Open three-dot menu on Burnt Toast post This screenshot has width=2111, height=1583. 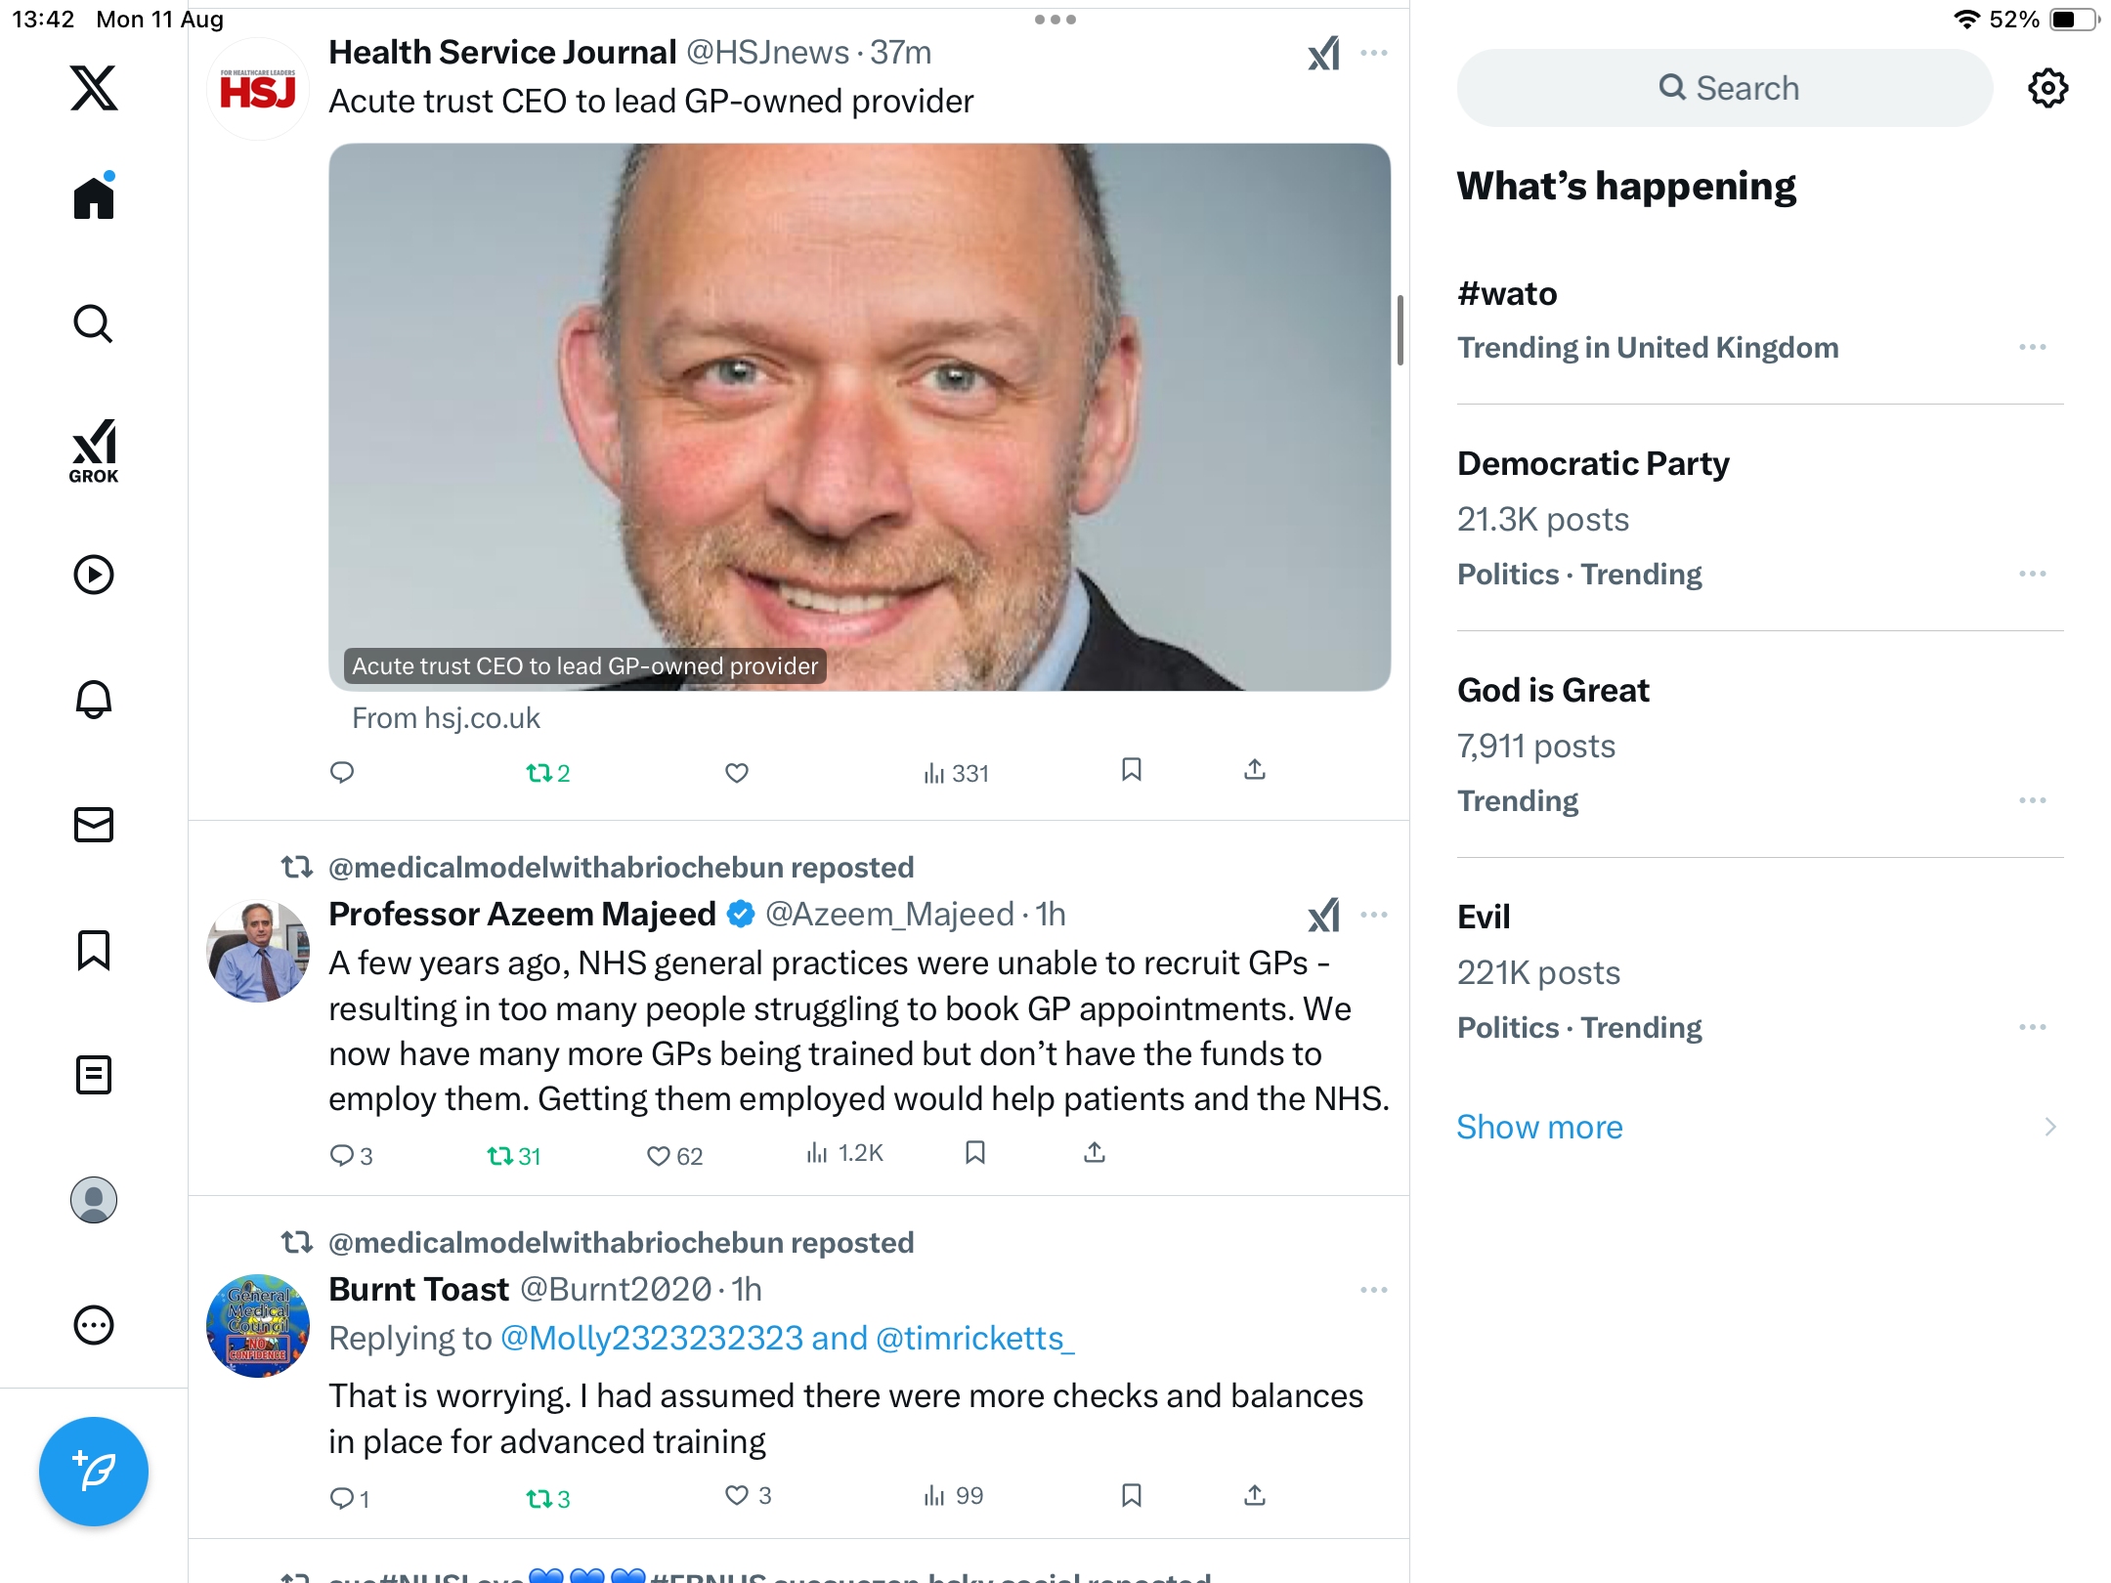(x=1373, y=1290)
